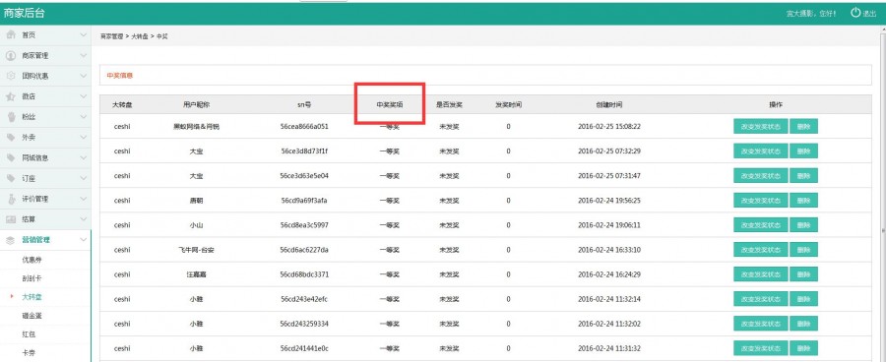Viewport: 886px width, 362px height.
Task: Click the icon beside 团购优惠
Action: 11,76
